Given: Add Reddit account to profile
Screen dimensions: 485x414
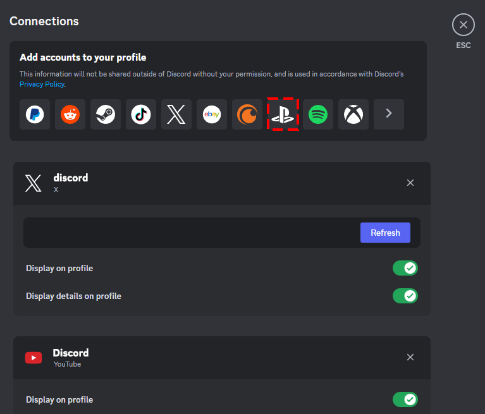Looking at the screenshot, I should [x=70, y=114].
